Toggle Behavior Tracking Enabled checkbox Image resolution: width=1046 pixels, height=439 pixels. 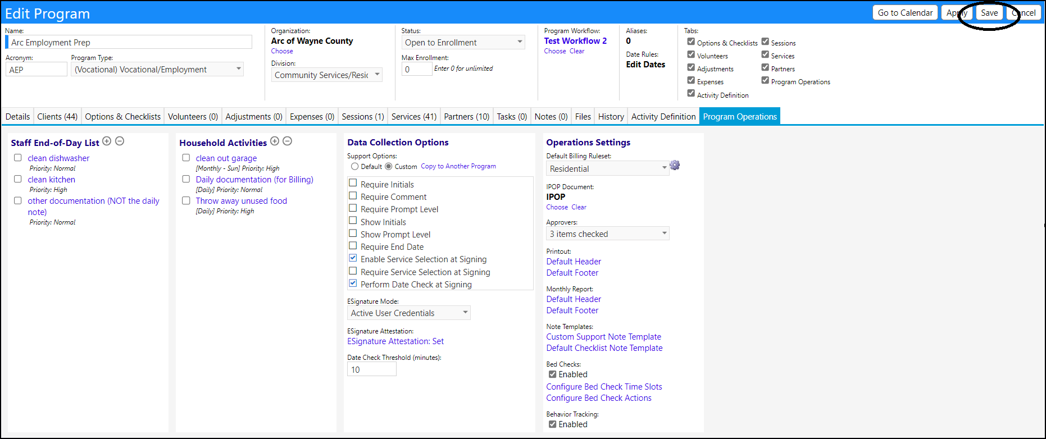pos(552,424)
